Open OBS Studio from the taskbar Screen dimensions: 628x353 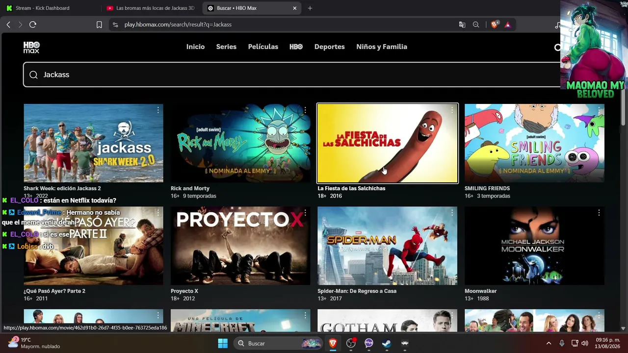351,343
